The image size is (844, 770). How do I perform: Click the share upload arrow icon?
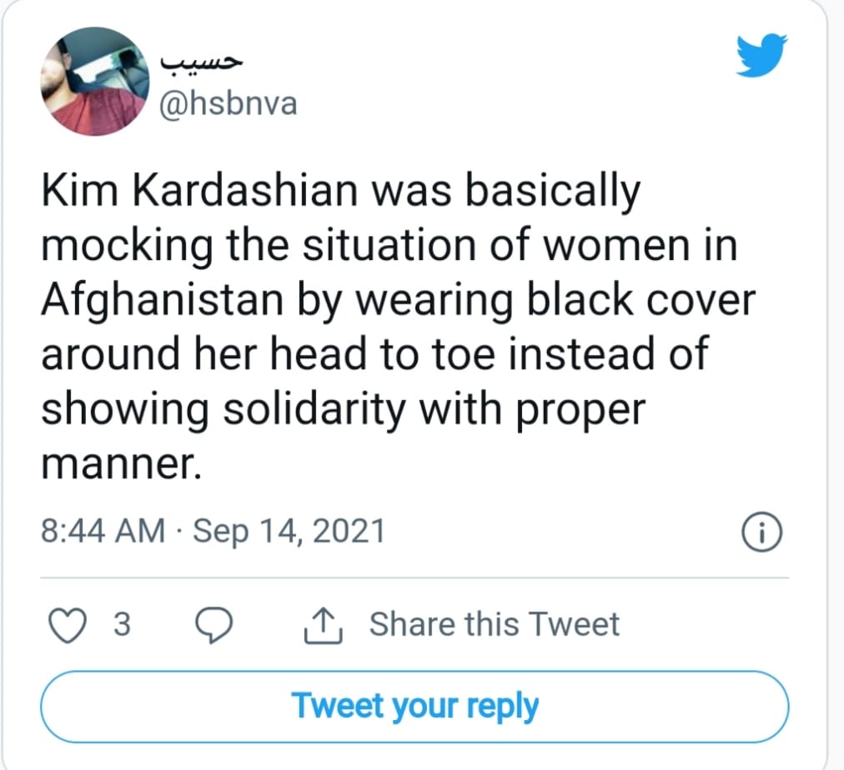pos(324,625)
